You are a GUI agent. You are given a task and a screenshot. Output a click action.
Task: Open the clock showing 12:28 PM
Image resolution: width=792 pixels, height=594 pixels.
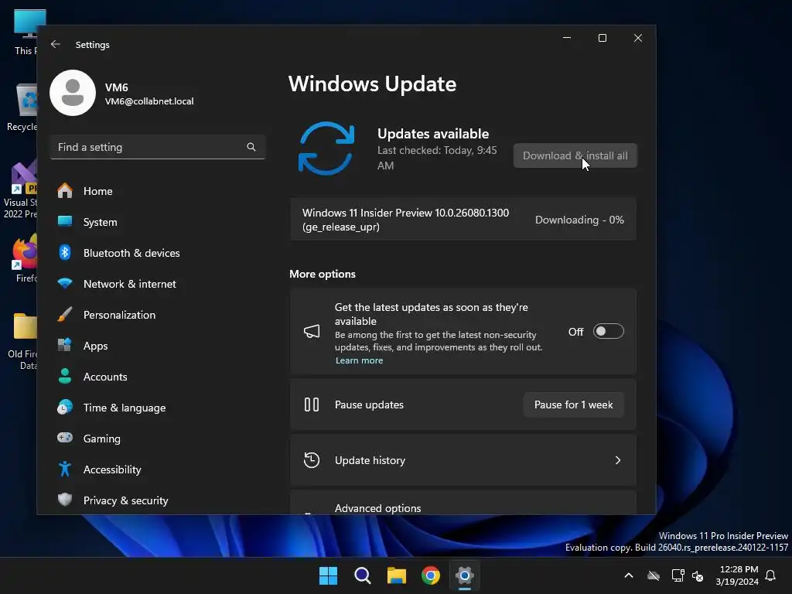tap(737, 575)
